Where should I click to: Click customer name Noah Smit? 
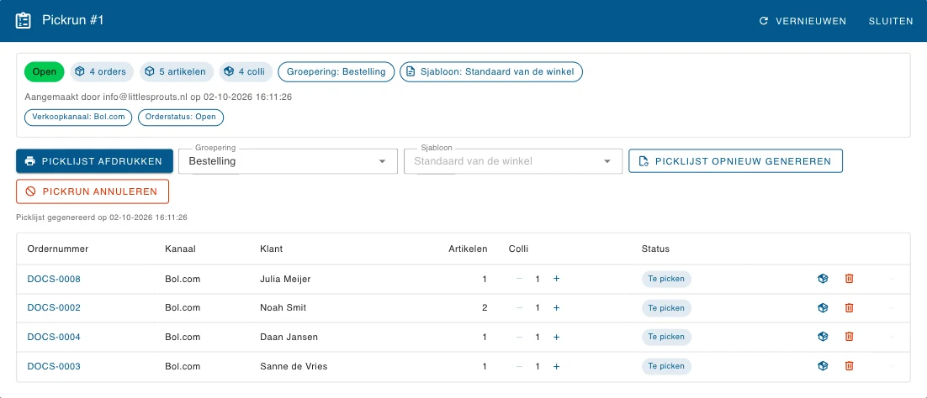(x=283, y=307)
